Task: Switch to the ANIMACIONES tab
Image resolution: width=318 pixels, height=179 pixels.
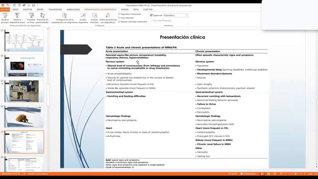Action: (73, 9)
